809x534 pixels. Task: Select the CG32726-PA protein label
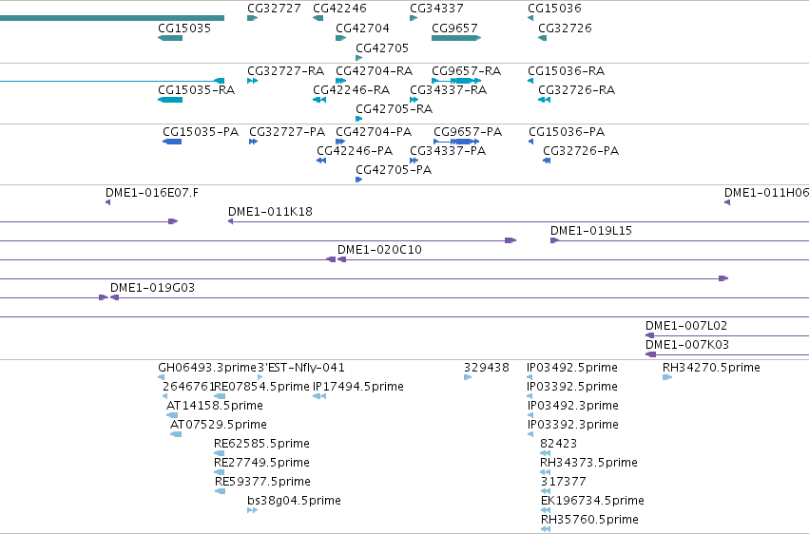581,151
